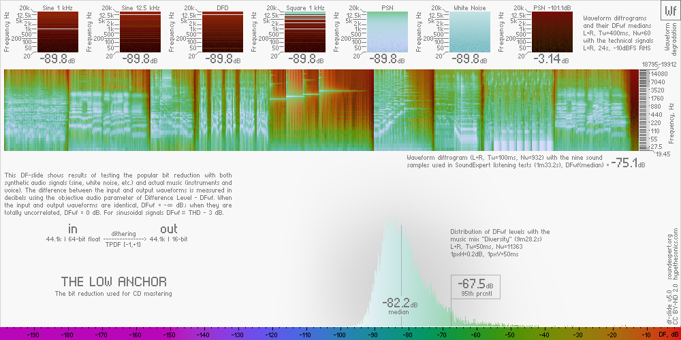The image size is (681, 340).
Task: Open the Sine 12.5 kHz diffrogram thumbnail
Action: (140, 32)
